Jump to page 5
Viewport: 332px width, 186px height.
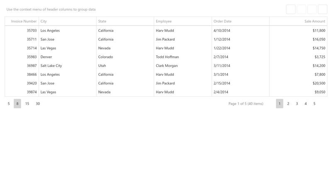(314, 104)
